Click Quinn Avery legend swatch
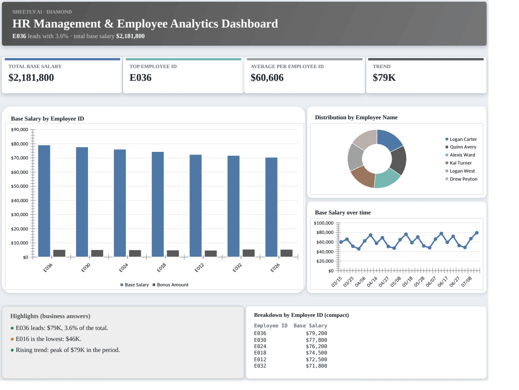519x390 pixels. coord(447,147)
